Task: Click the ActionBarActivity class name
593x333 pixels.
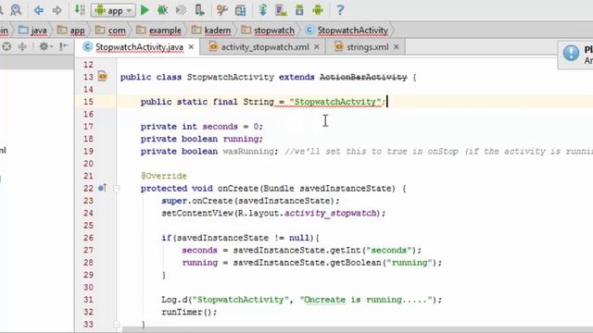Action: click(363, 77)
